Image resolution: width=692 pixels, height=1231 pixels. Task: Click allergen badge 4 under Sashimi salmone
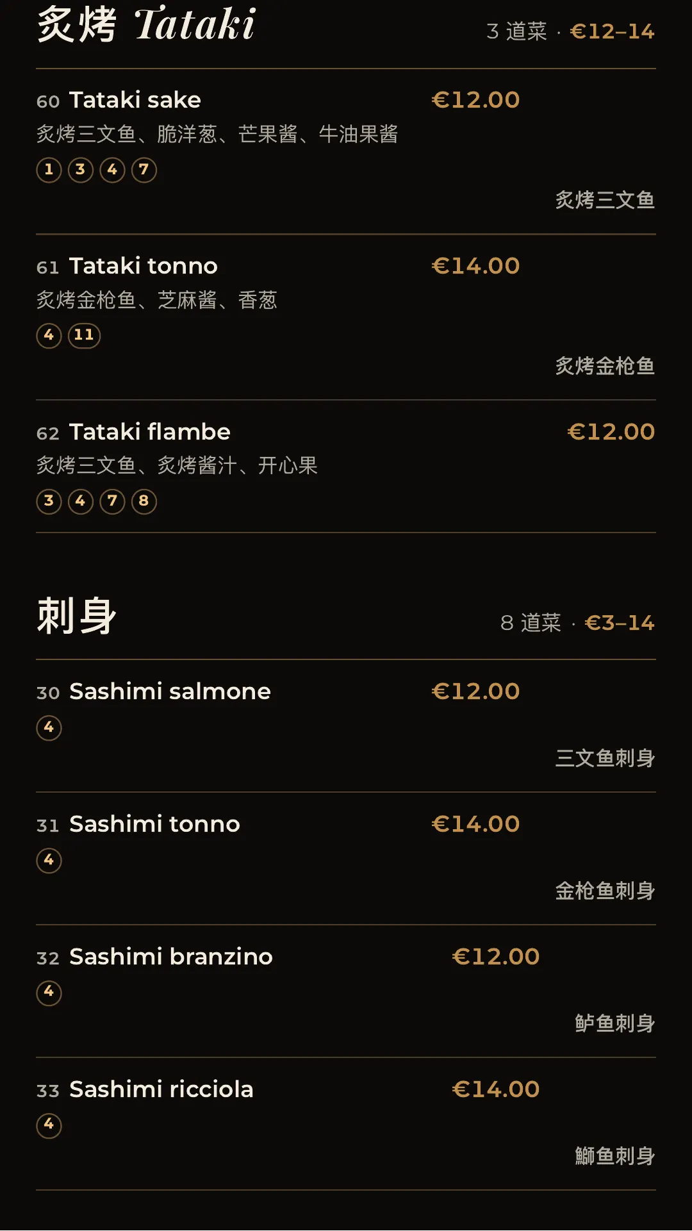(x=49, y=728)
